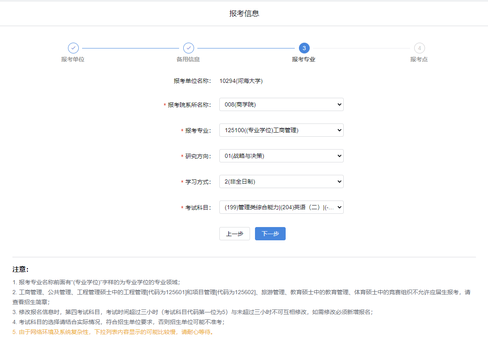This screenshot has height=353, width=488.
Task: Click the 上一步 button
Action: pyautogui.click(x=235, y=234)
